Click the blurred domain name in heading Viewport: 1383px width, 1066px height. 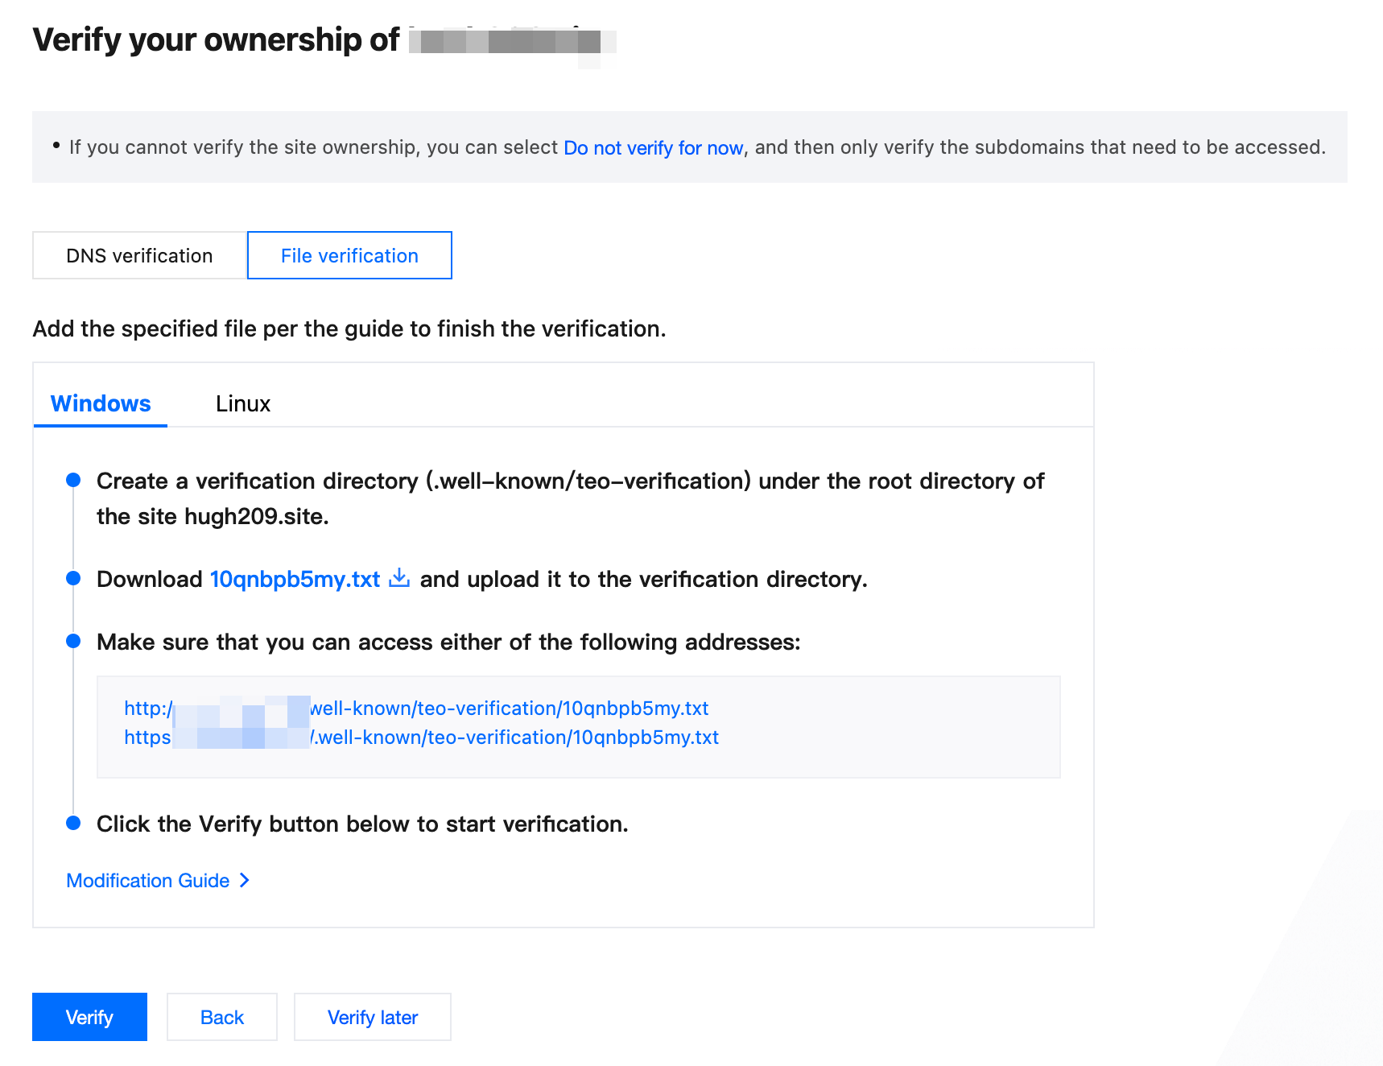510,42
